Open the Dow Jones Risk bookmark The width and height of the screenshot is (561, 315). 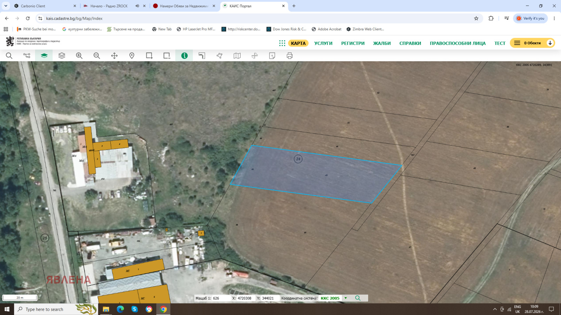tap(286, 29)
